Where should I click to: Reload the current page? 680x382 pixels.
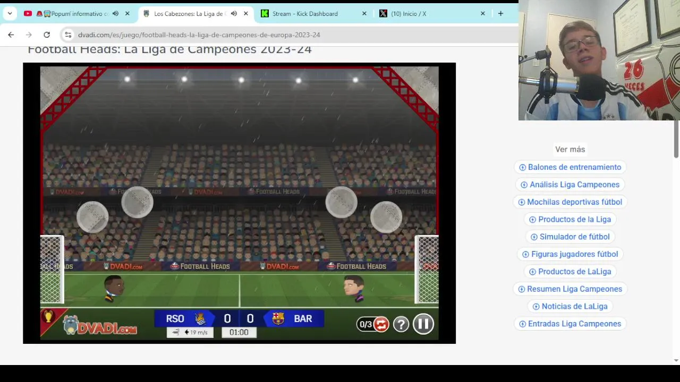click(47, 34)
